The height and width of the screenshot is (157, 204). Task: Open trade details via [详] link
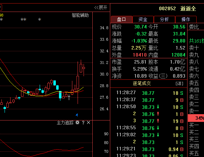coord(179,84)
